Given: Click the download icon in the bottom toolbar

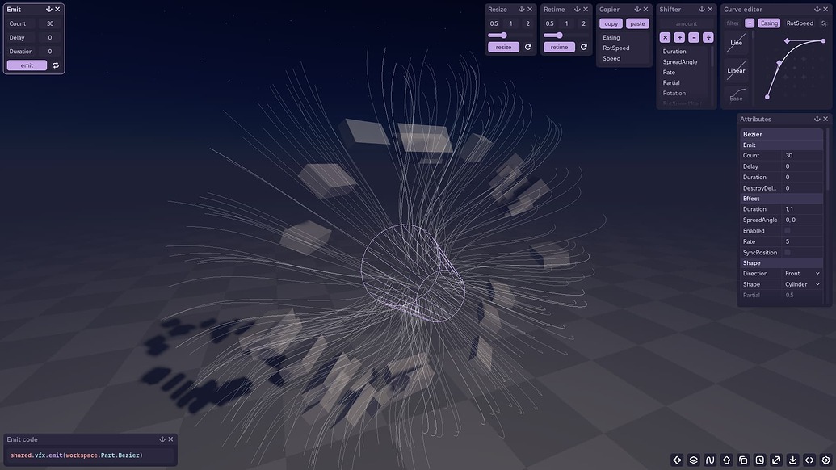Looking at the screenshot, I should (792, 459).
